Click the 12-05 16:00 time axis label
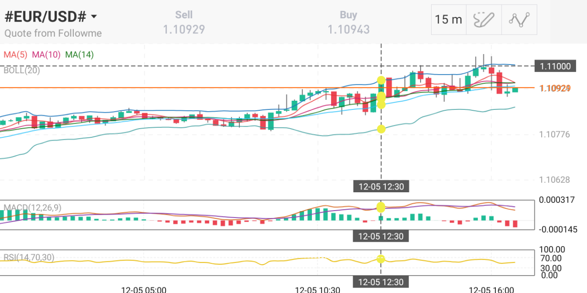 pos(492,290)
